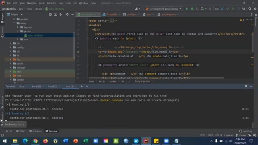Open the File menu
The height and width of the screenshot is (145, 258).
9,3
